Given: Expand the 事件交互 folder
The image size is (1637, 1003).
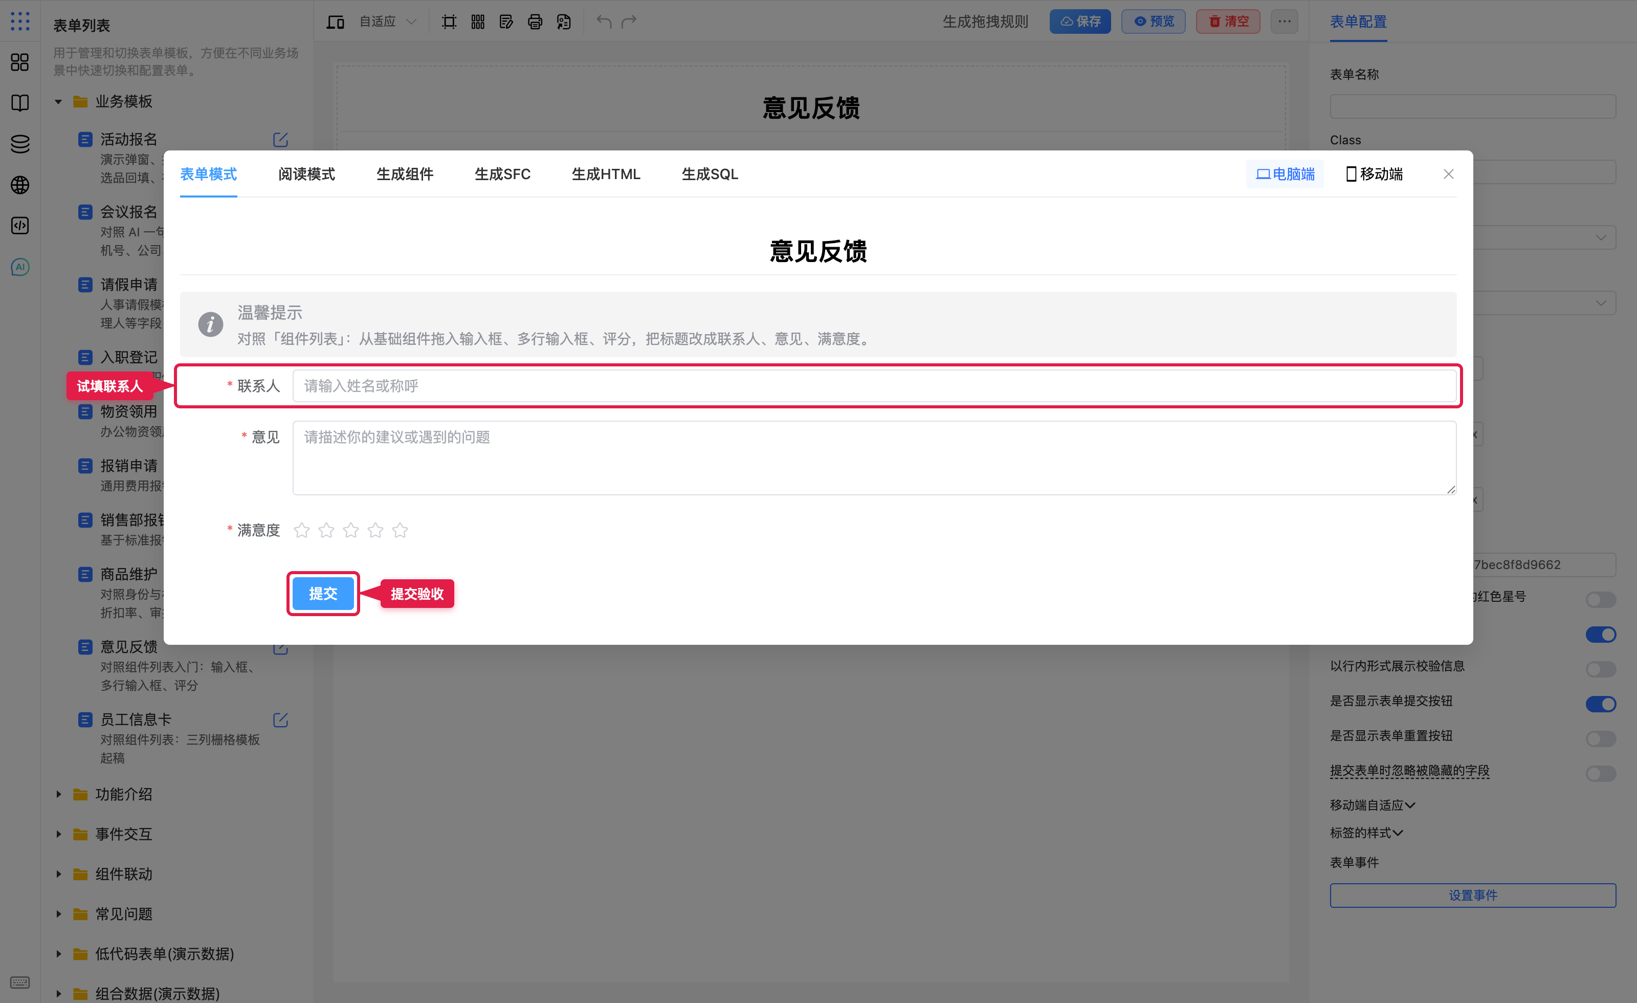Looking at the screenshot, I should point(58,834).
